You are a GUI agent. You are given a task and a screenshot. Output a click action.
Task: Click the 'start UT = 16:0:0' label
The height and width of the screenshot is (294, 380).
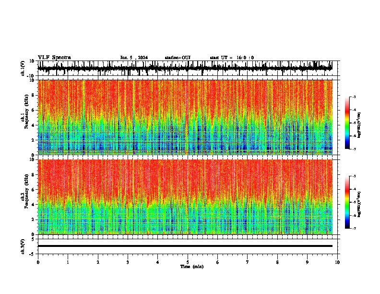click(232, 58)
